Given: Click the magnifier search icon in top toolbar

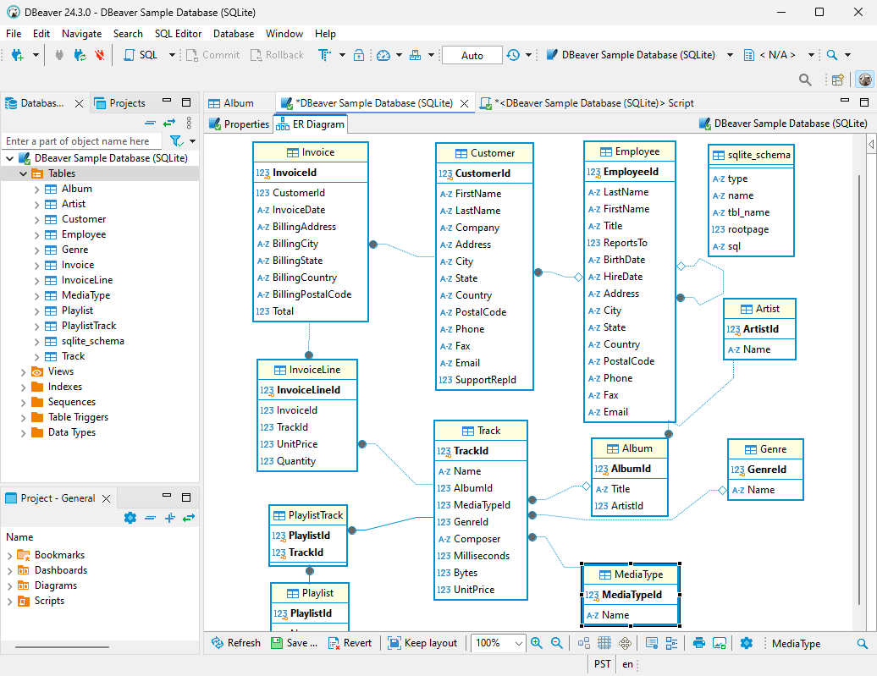Looking at the screenshot, I should tap(831, 55).
